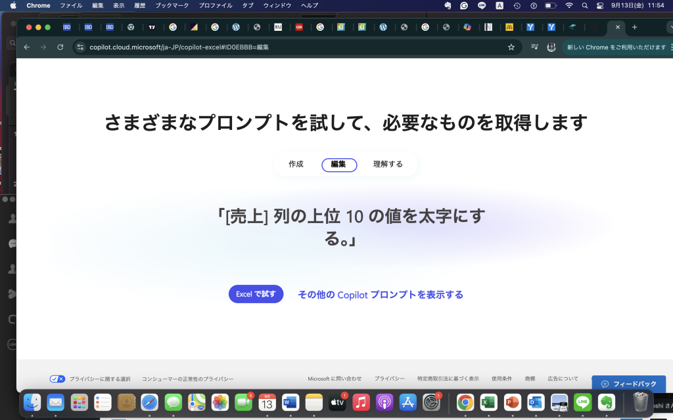
Task: Open the ブックマーク menu in menu bar
Action: click(172, 5)
